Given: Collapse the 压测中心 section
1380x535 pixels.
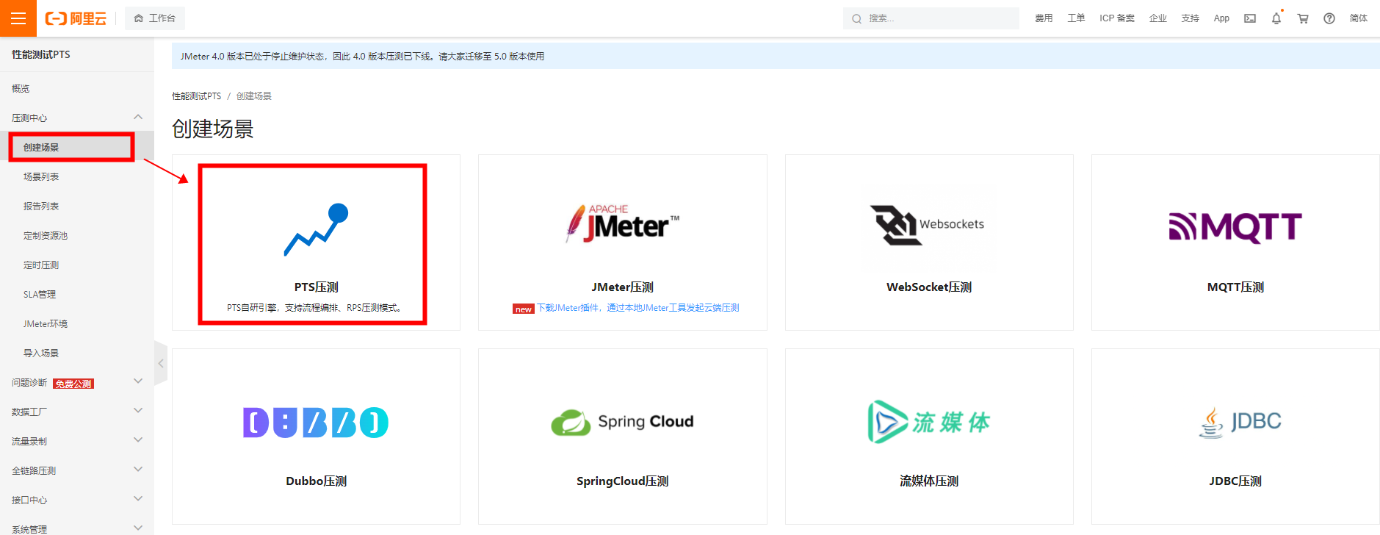Looking at the screenshot, I should pos(77,118).
